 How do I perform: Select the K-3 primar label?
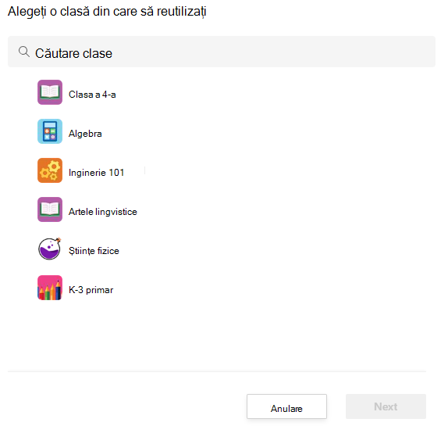[x=91, y=290]
